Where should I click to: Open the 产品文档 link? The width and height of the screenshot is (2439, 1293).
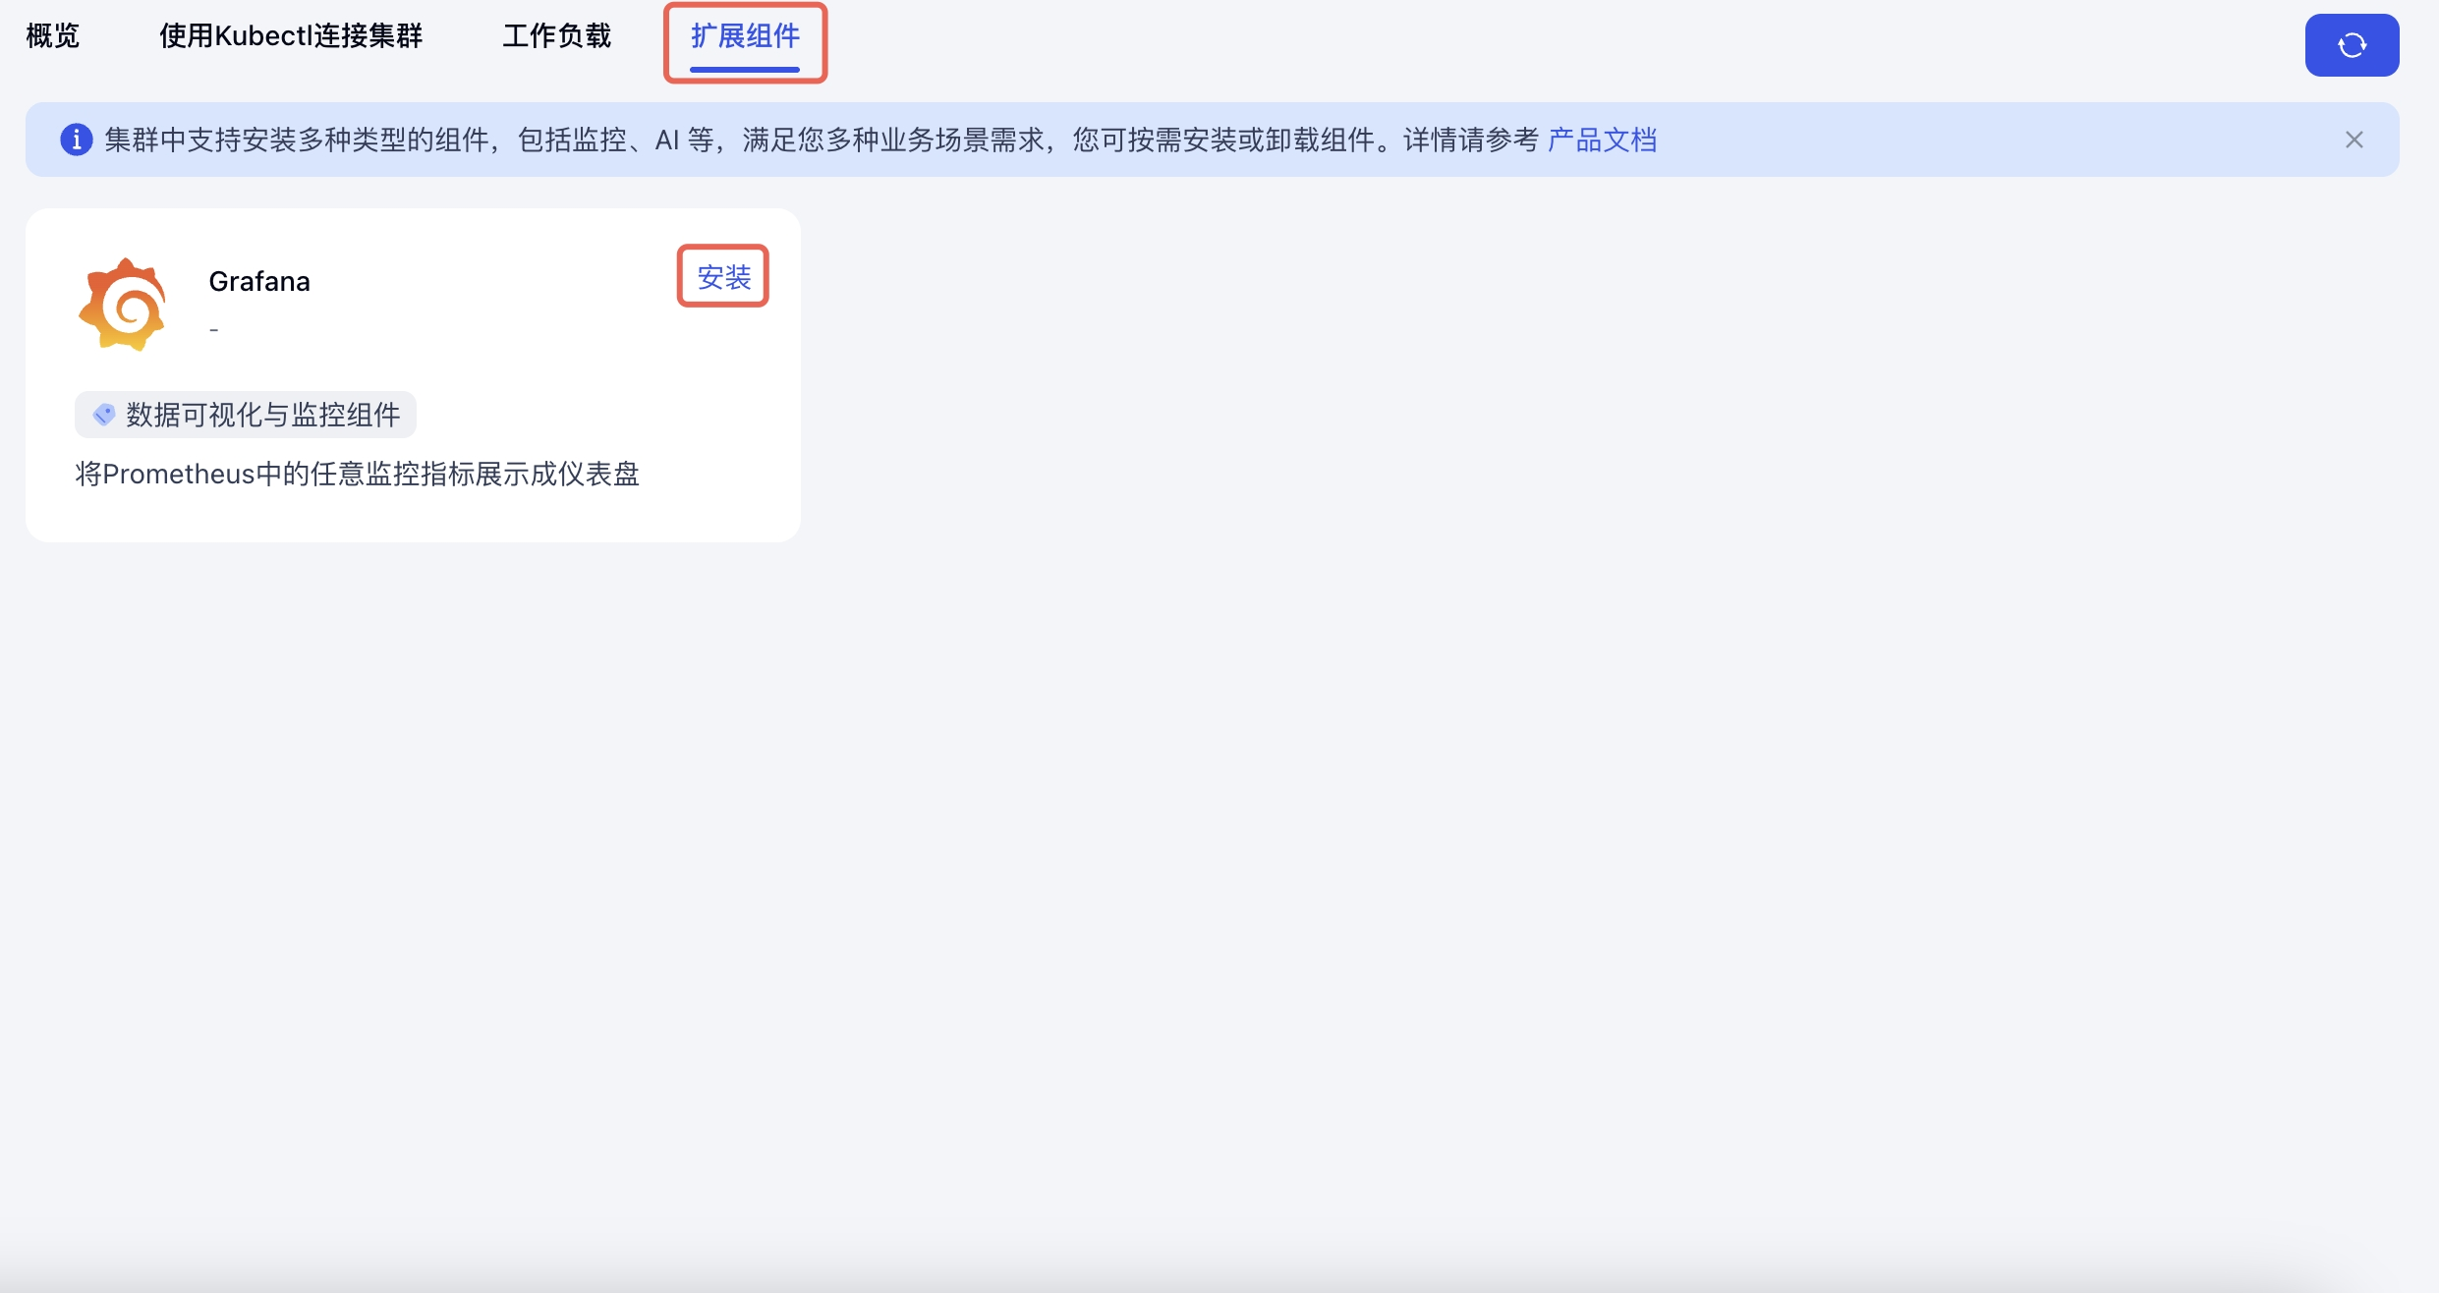1602,140
